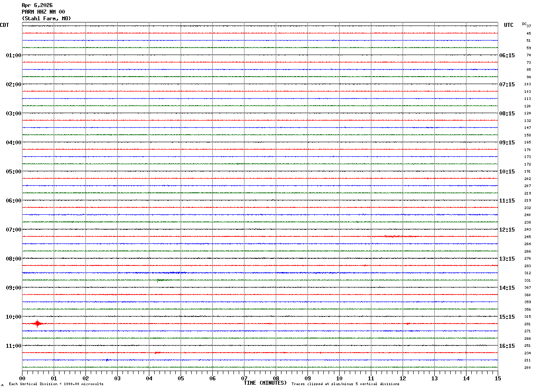The height and width of the screenshot is (390, 533).
Task: Click the DC offset value 94
Action: (x=529, y=77)
